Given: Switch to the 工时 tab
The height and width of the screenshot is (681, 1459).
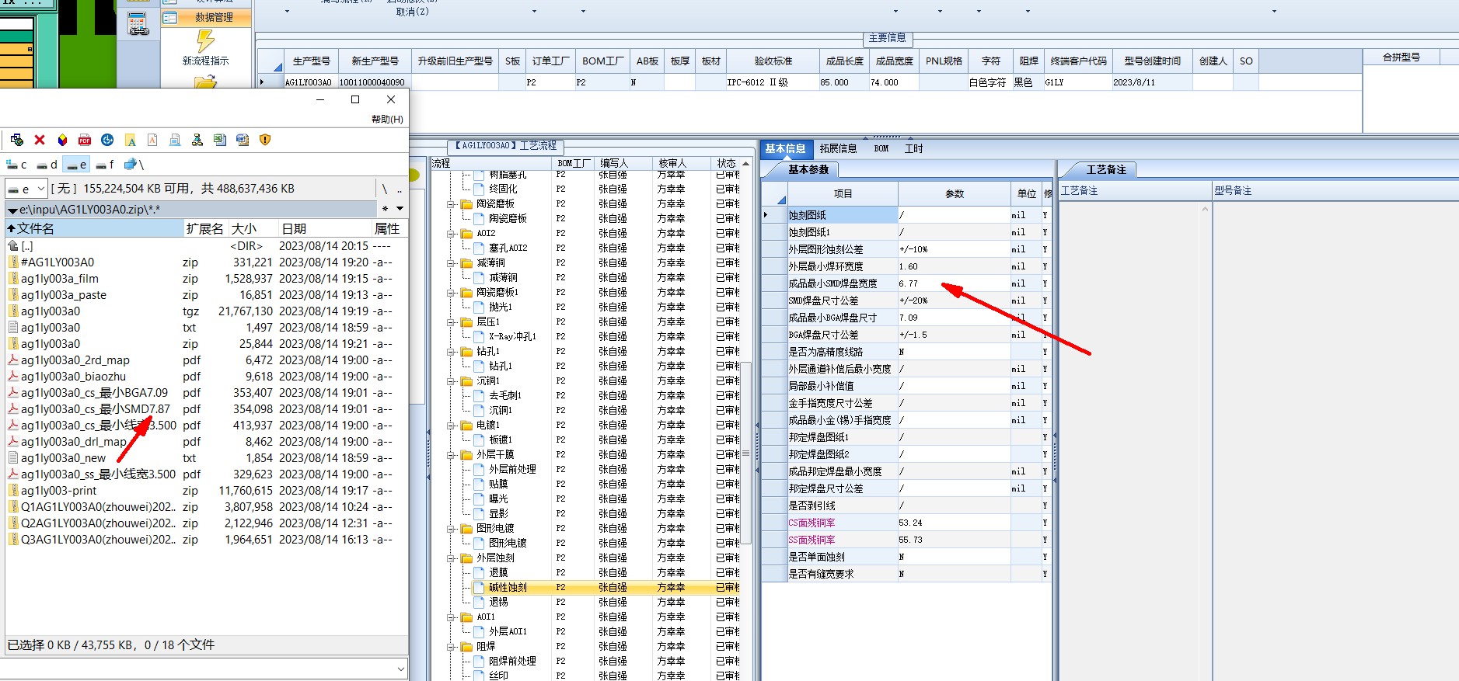Looking at the screenshot, I should (913, 148).
